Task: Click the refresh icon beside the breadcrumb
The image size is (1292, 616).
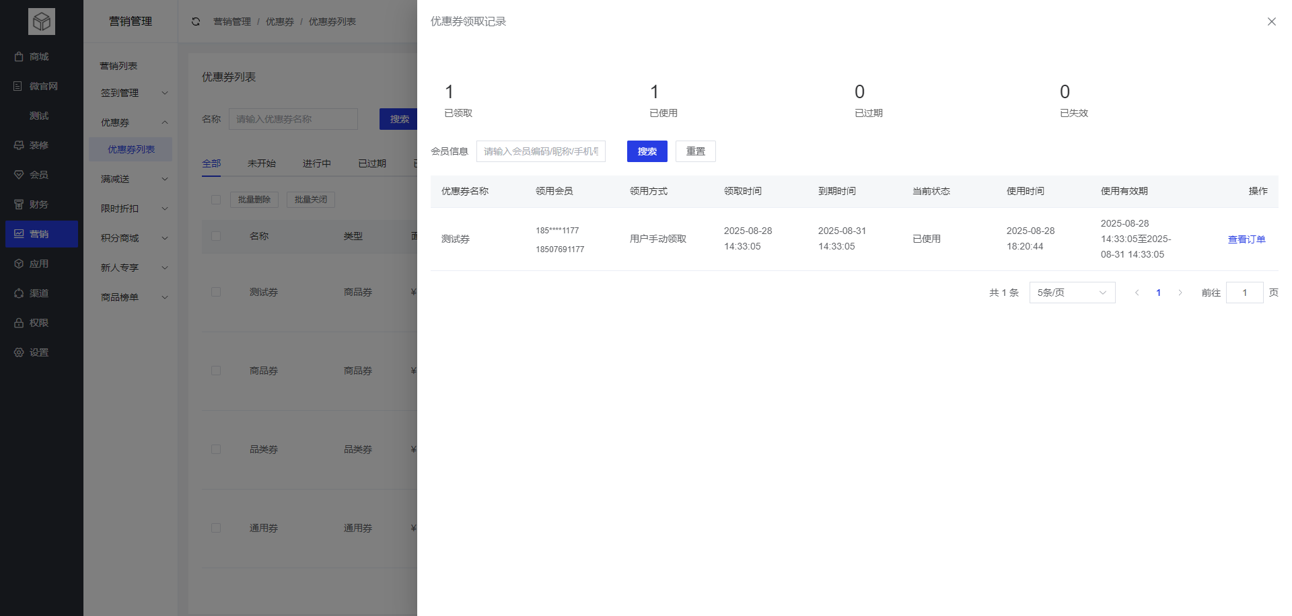Action: (x=195, y=22)
